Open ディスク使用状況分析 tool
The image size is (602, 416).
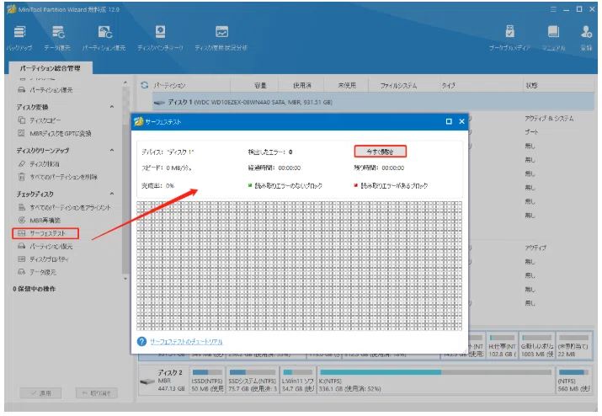221,38
